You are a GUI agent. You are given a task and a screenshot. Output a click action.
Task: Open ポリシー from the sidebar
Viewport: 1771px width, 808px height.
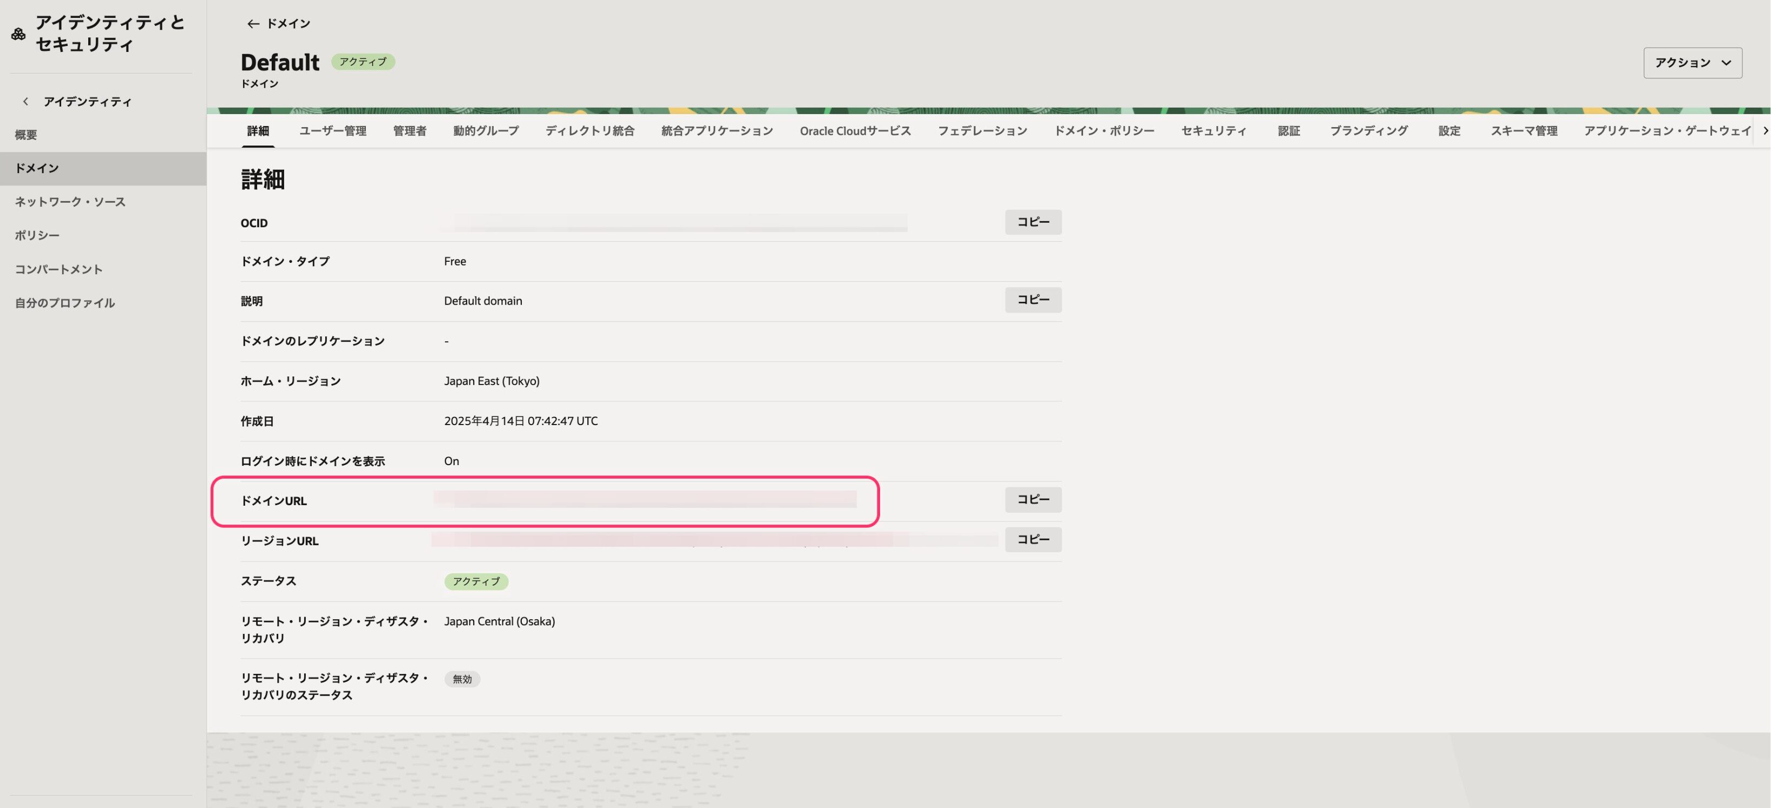tap(37, 235)
